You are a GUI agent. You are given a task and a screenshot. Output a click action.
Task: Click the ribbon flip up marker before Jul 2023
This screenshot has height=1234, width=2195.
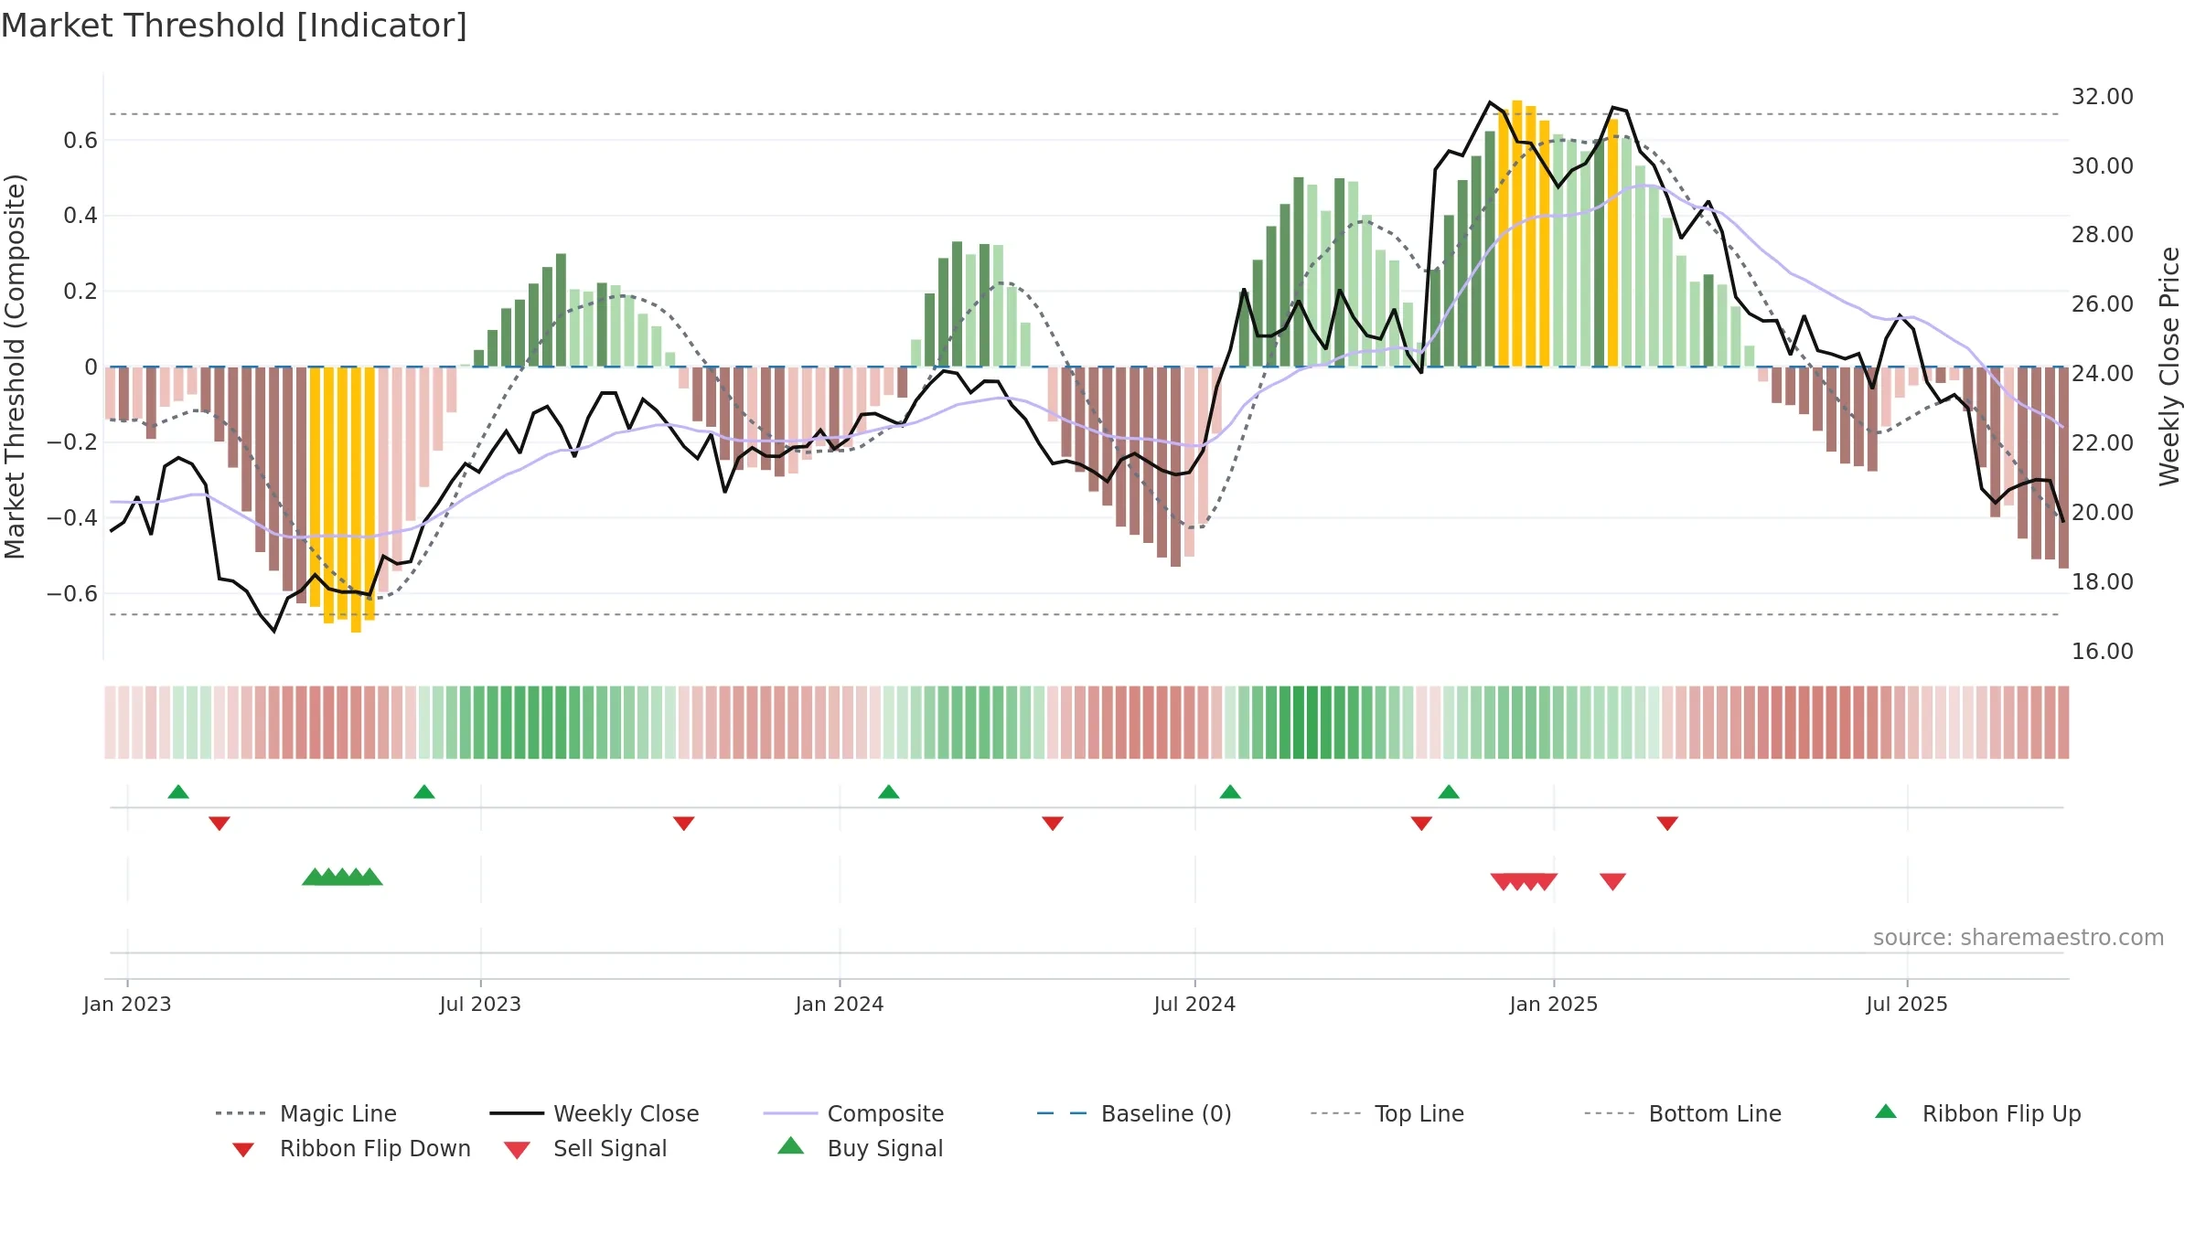(424, 792)
